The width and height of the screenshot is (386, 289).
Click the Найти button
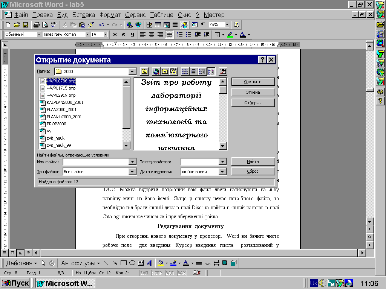[x=253, y=161]
